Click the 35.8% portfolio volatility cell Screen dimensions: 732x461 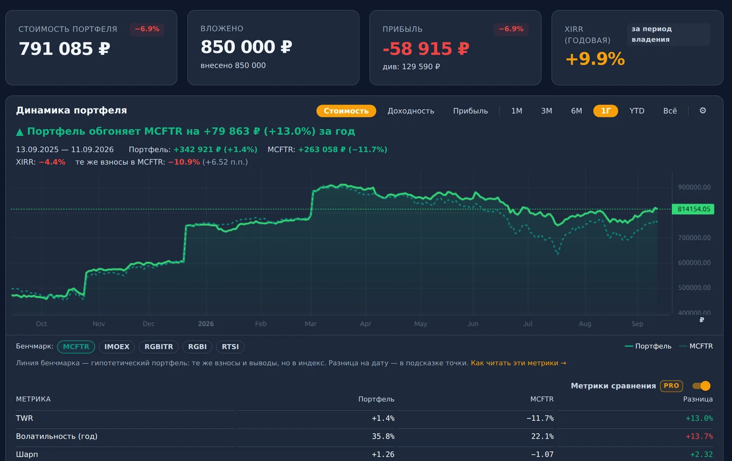[383, 436]
